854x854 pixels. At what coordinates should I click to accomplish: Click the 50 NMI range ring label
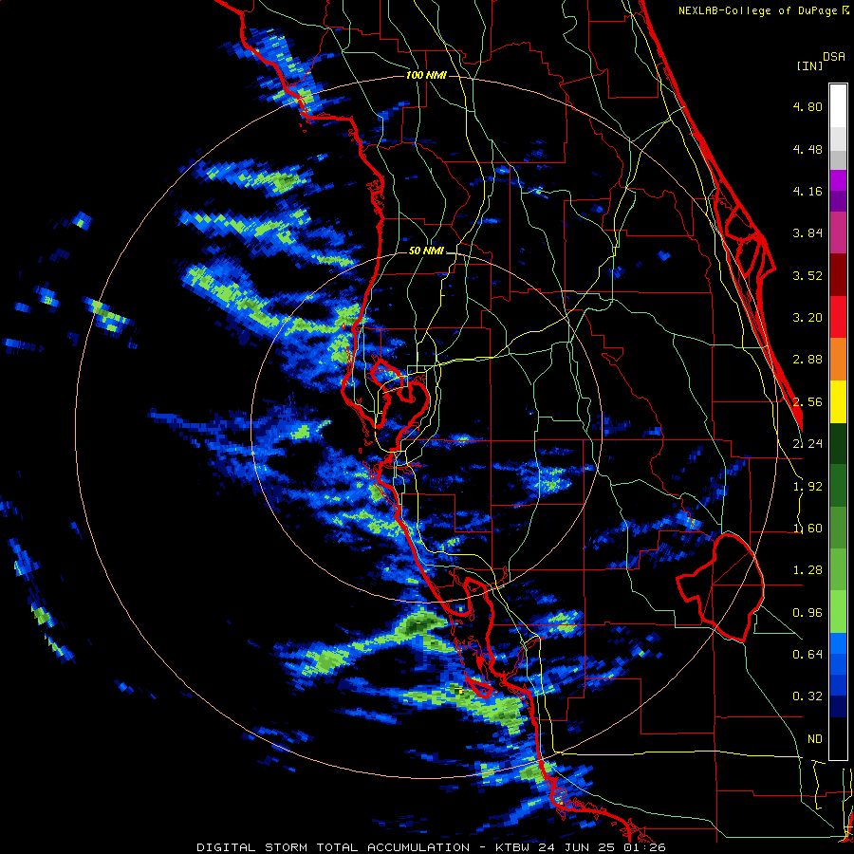tap(426, 251)
